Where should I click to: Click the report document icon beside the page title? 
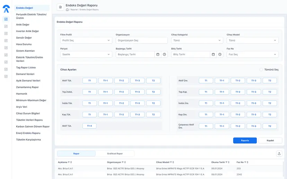click(60, 7)
